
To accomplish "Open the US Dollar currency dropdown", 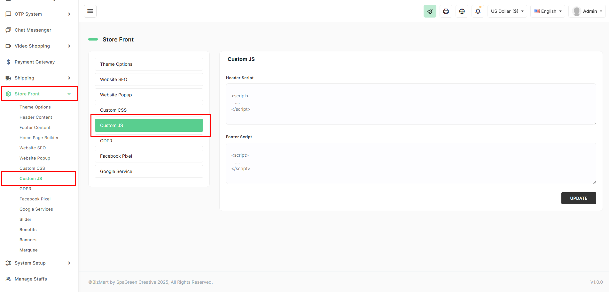I will click(507, 11).
